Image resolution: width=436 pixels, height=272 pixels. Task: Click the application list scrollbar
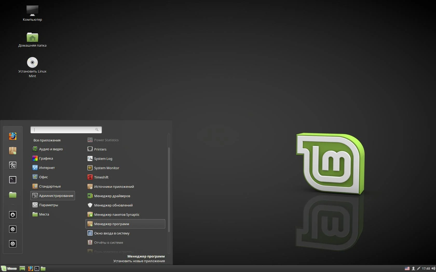pyautogui.click(x=169, y=190)
